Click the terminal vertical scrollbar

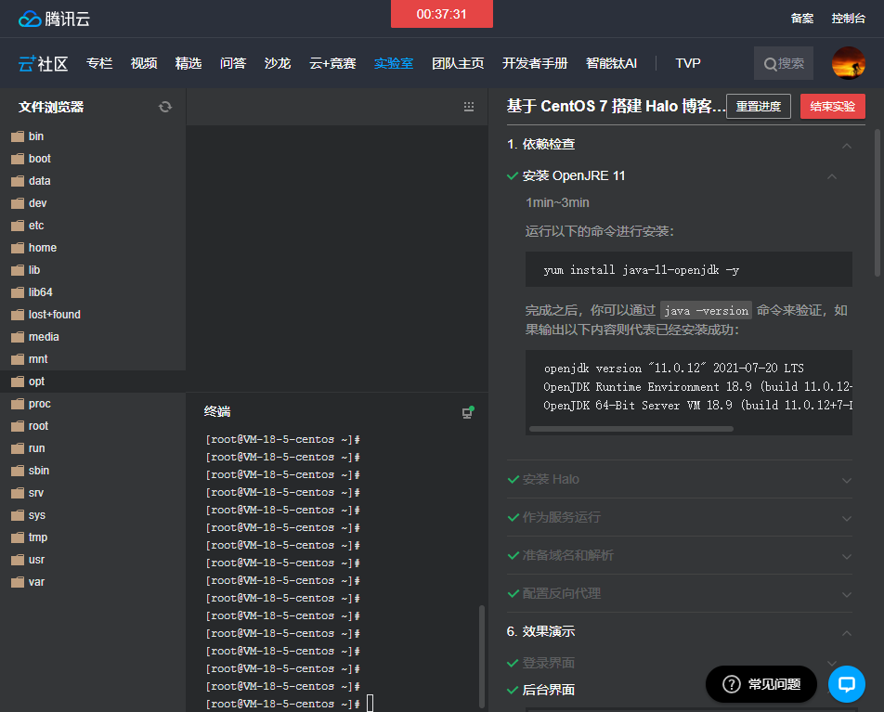point(481,656)
